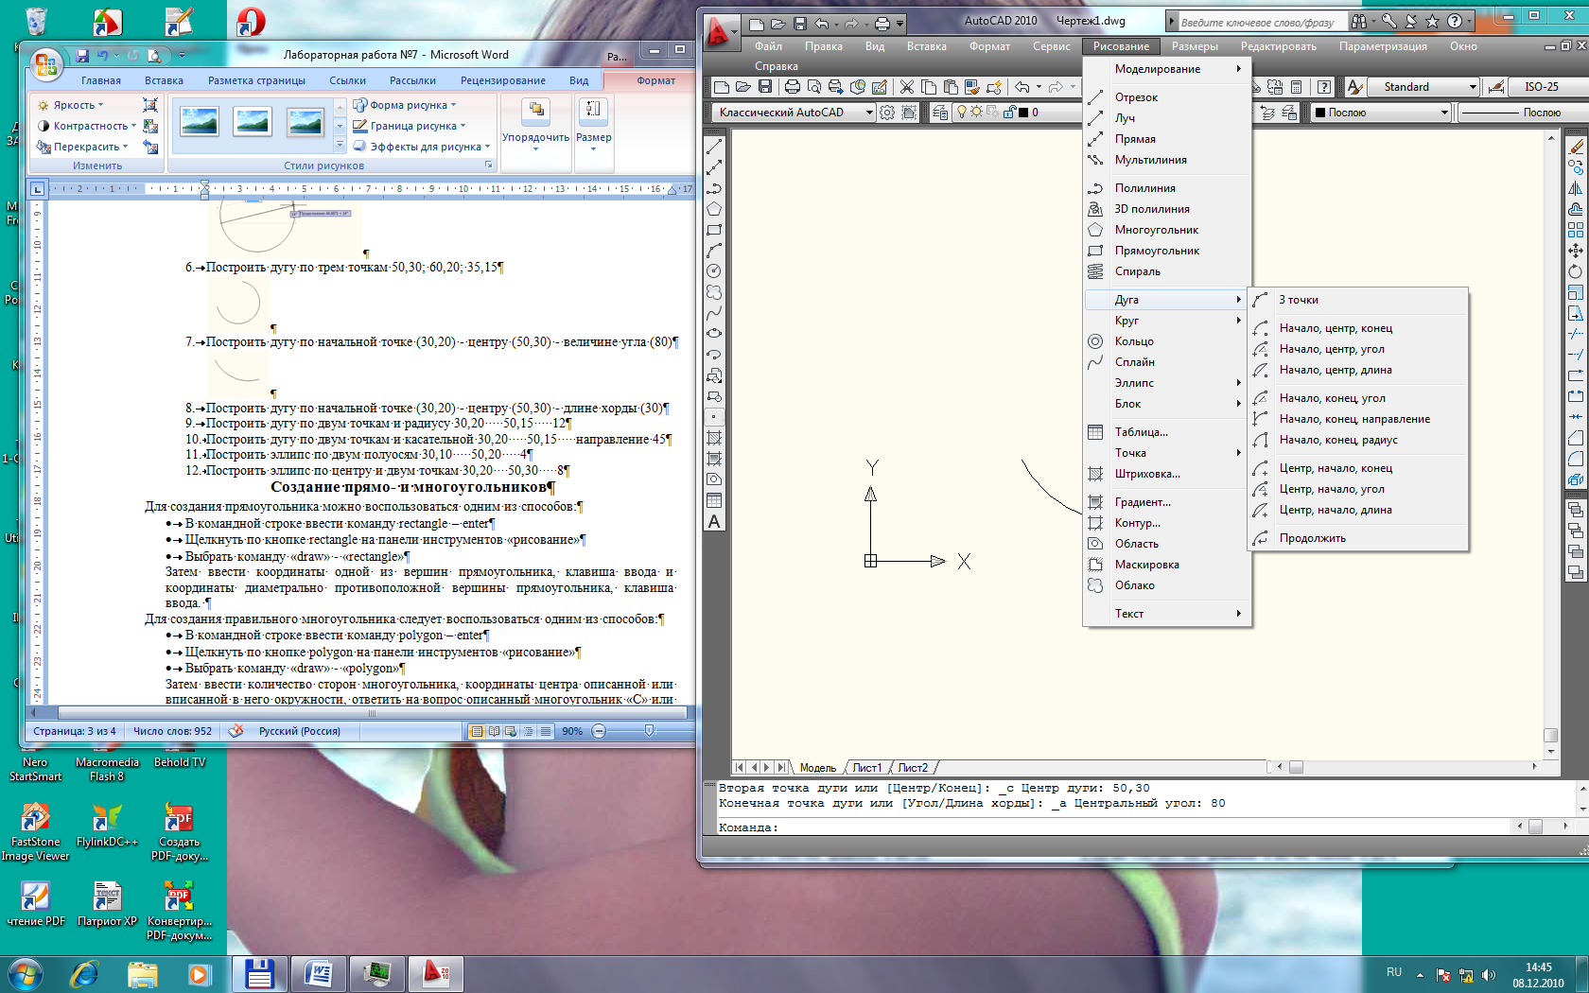The height and width of the screenshot is (993, 1589).
Task: Click Русский (Россия) language in status bar
Action: tap(299, 731)
